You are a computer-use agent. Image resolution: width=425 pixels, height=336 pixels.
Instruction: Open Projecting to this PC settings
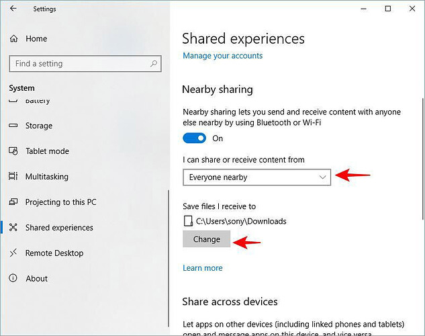[x=60, y=202]
